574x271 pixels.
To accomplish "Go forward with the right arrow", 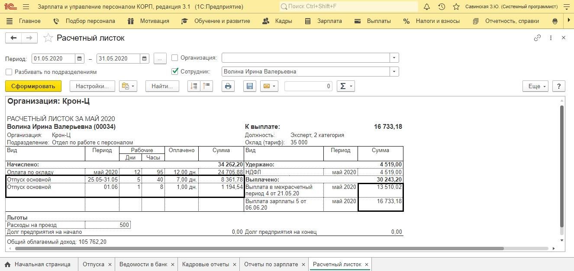I will [29, 38].
